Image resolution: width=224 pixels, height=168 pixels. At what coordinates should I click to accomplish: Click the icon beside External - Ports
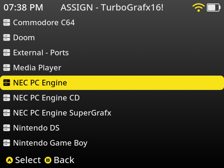(7, 53)
